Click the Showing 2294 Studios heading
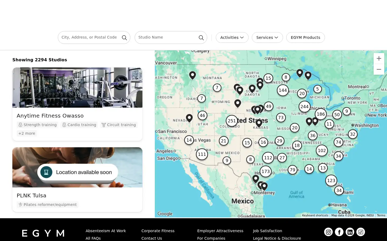This screenshot has width=387, height=241. click(40, 60)
